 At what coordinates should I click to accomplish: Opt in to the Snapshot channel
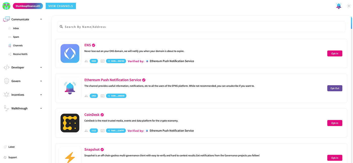[335, 158]
